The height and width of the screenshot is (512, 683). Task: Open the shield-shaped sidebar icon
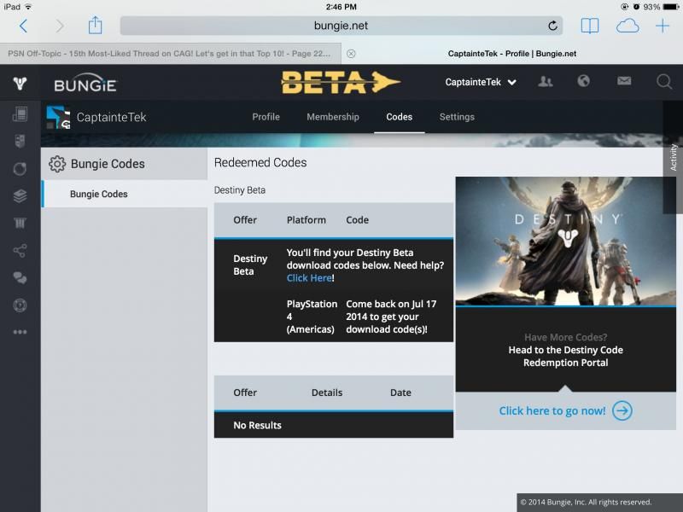tap(20, 141)
